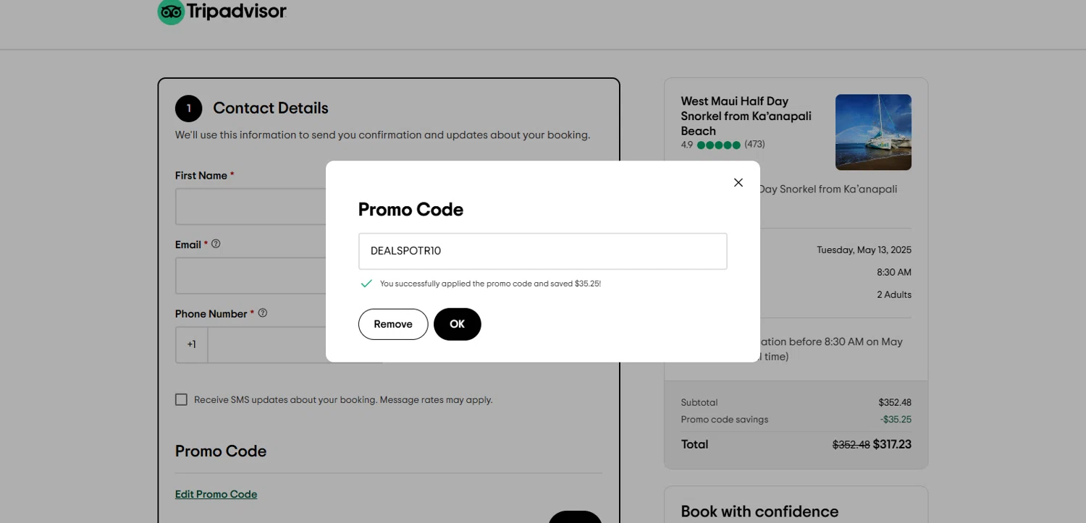Image resolution: width=1086 pixels, height=523 pixels.
Task: Open the +1 country code selector
Action: 192,344
